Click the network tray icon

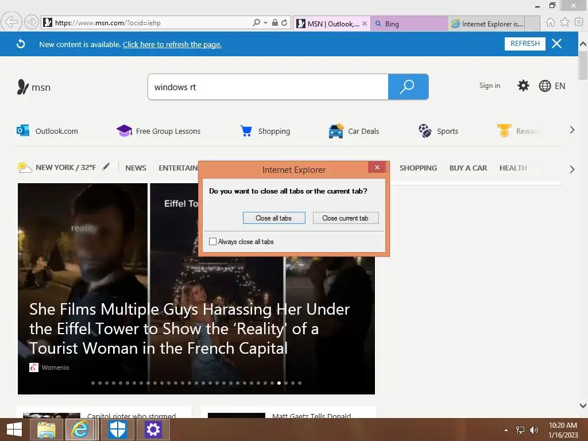pyautogui.click(x=520, y=430)
